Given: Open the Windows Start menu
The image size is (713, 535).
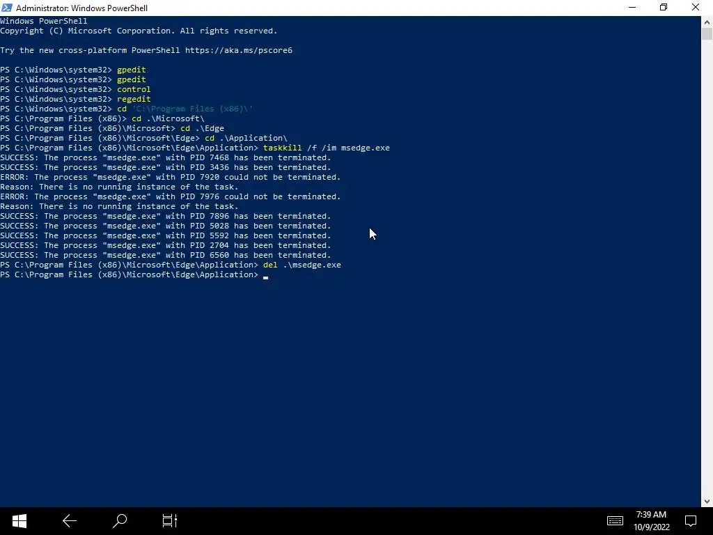Looking at the screenshot, I should [x=19, y=521].
